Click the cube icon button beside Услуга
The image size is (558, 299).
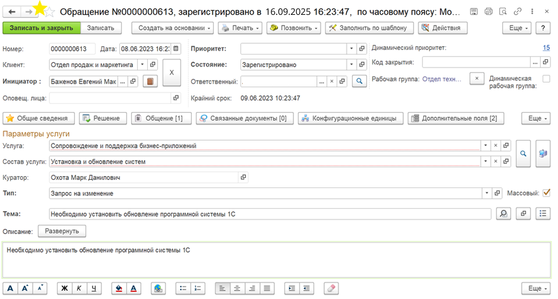(543, 154)
